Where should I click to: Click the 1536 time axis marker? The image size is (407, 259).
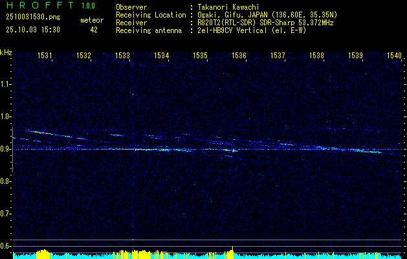point(239,55)
